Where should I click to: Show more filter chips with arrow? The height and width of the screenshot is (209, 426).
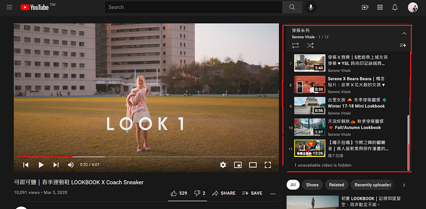point(404,185)
